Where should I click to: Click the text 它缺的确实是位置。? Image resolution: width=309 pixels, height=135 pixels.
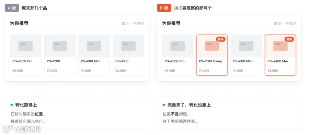(x=28, y=114)
